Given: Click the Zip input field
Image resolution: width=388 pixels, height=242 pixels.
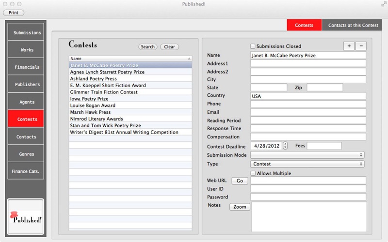Looking at the screenshot, I should (325, 87).
